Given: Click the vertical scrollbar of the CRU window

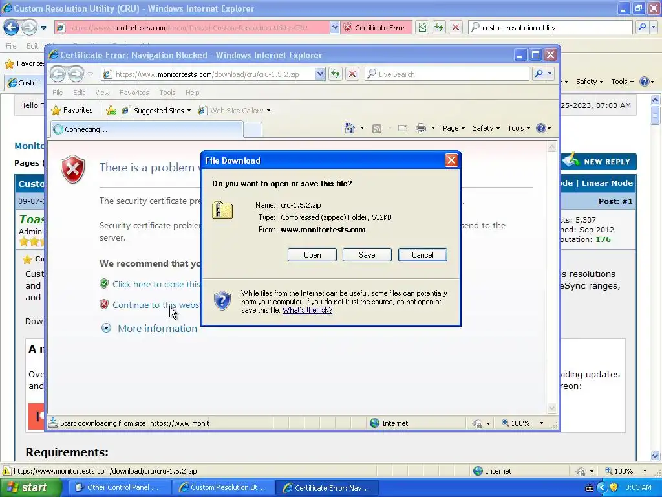Looking at the screenshot, I should pos(655,278).
